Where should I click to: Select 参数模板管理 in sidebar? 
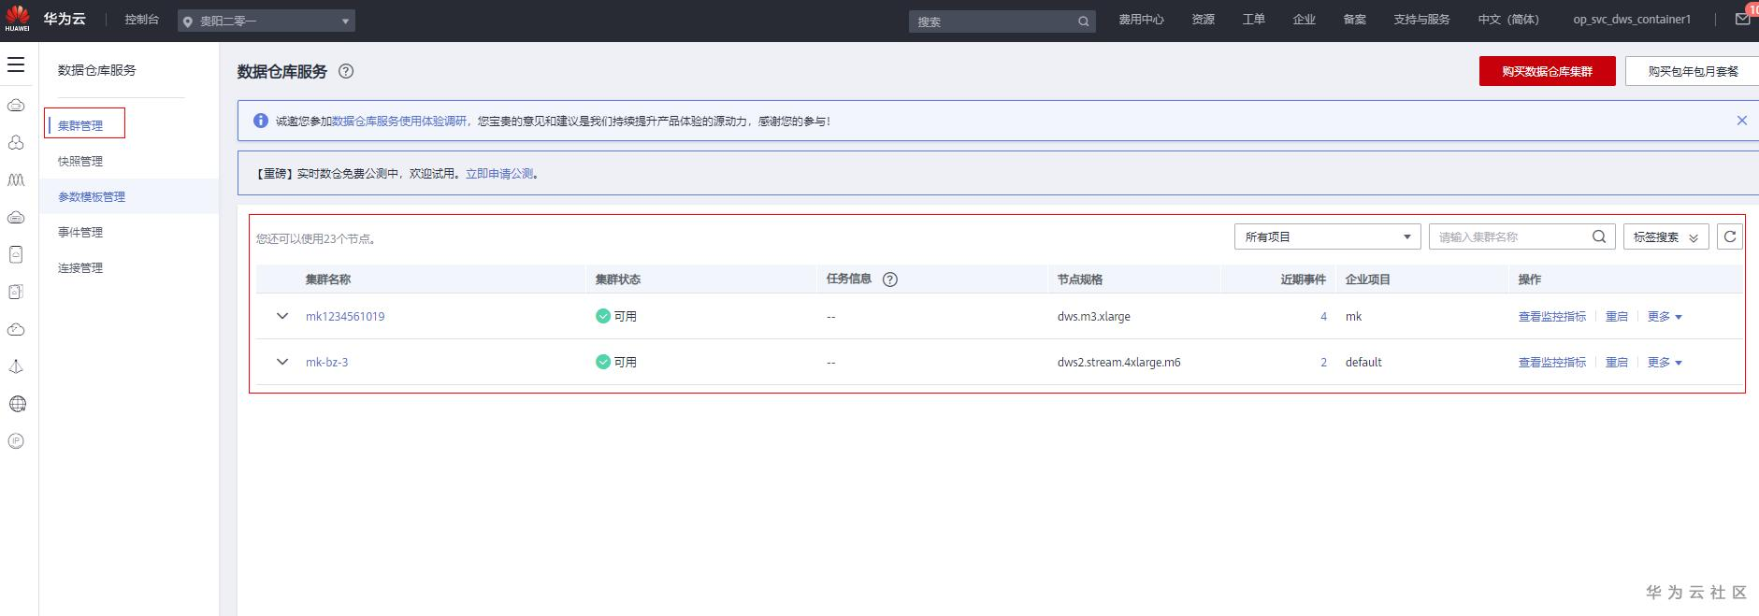(92, 196)
